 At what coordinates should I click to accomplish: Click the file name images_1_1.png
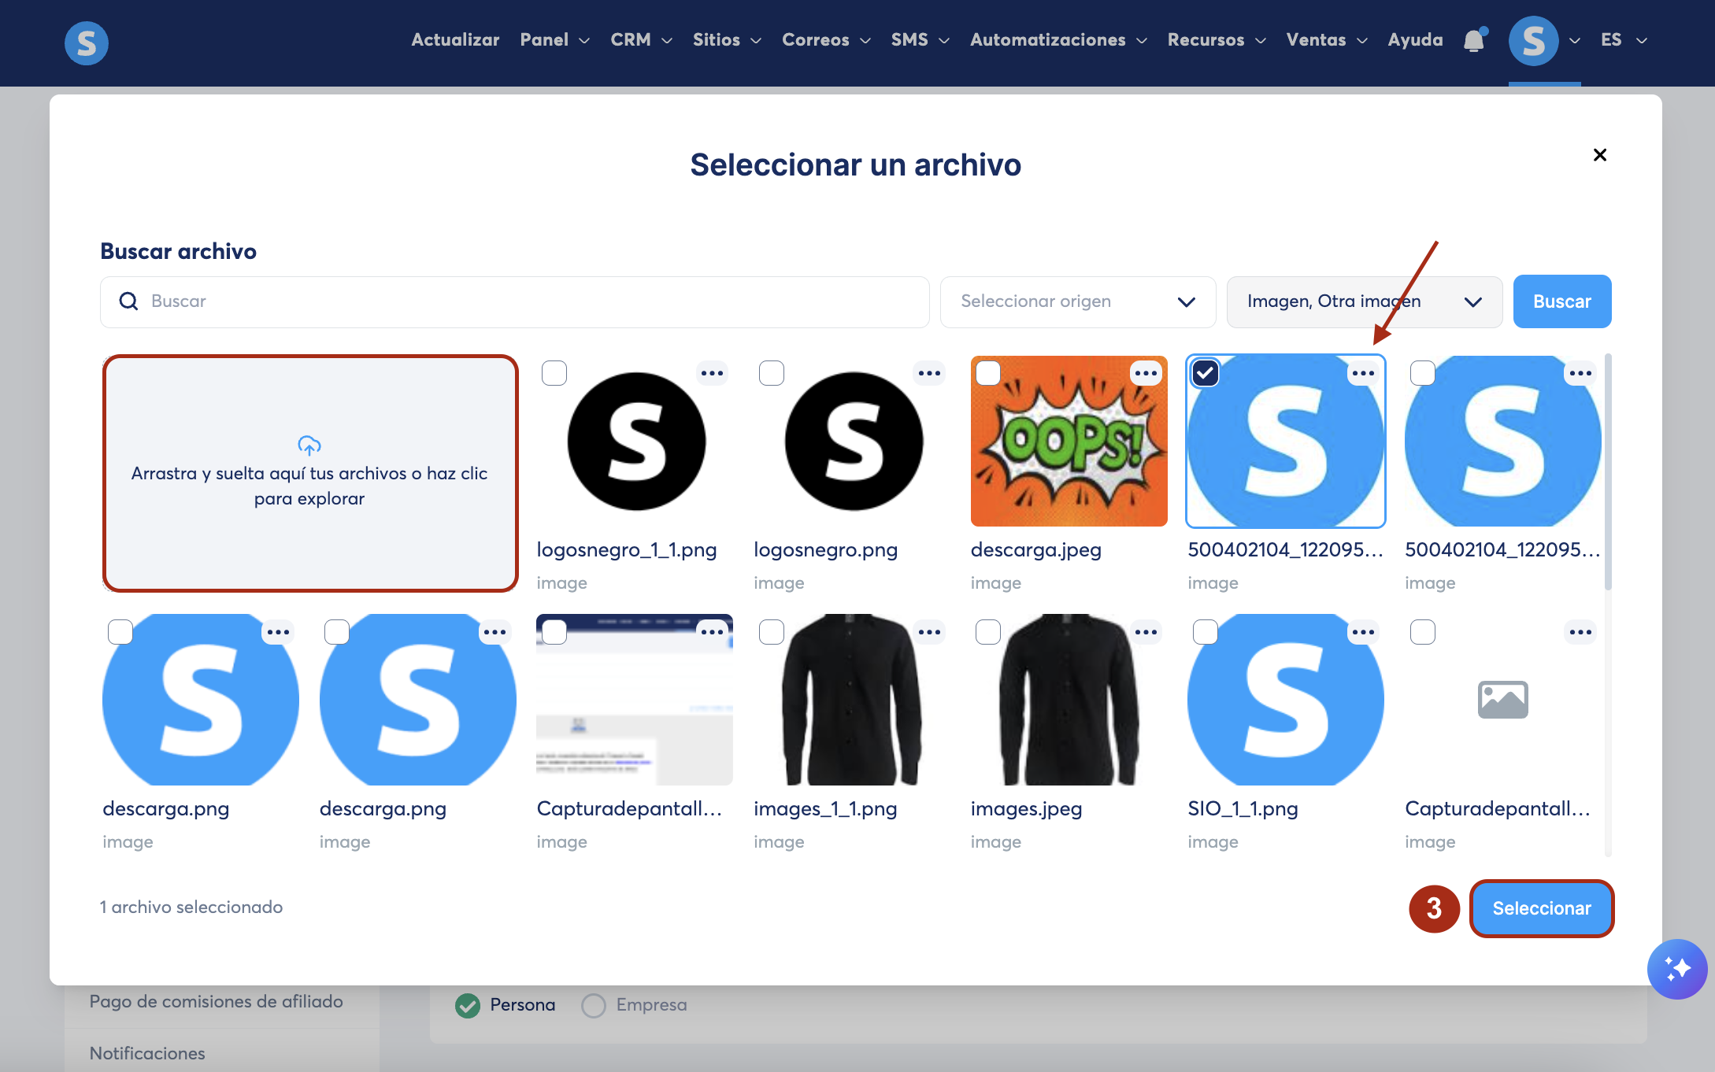point(825,809)
